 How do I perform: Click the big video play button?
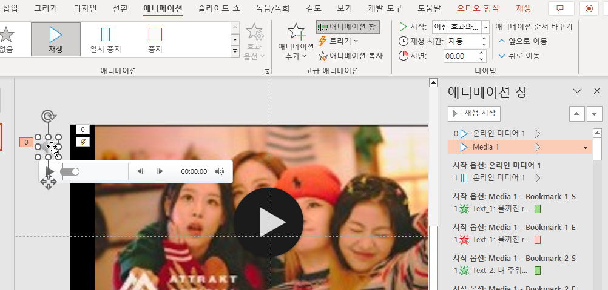(x=268, y=222)
